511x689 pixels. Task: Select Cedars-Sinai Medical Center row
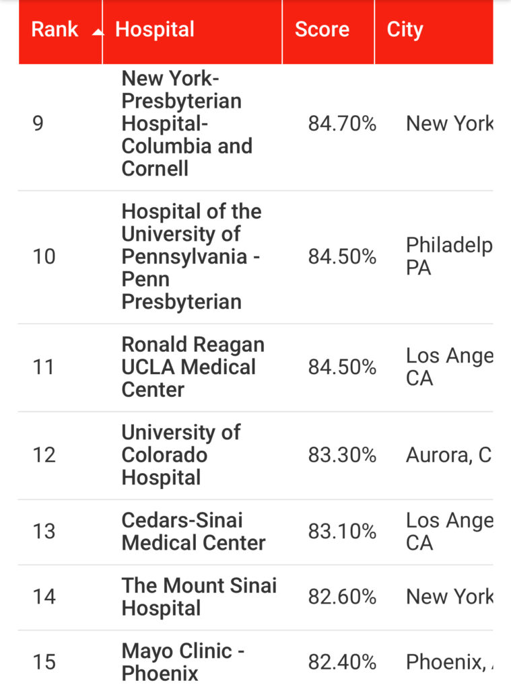(256, 532)
